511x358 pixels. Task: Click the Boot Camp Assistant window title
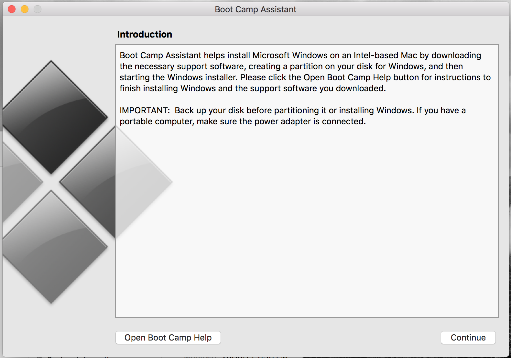[255, 9]
